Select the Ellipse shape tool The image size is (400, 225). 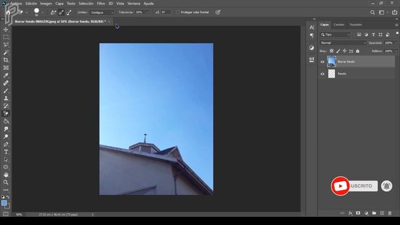[x=6, y=167]
